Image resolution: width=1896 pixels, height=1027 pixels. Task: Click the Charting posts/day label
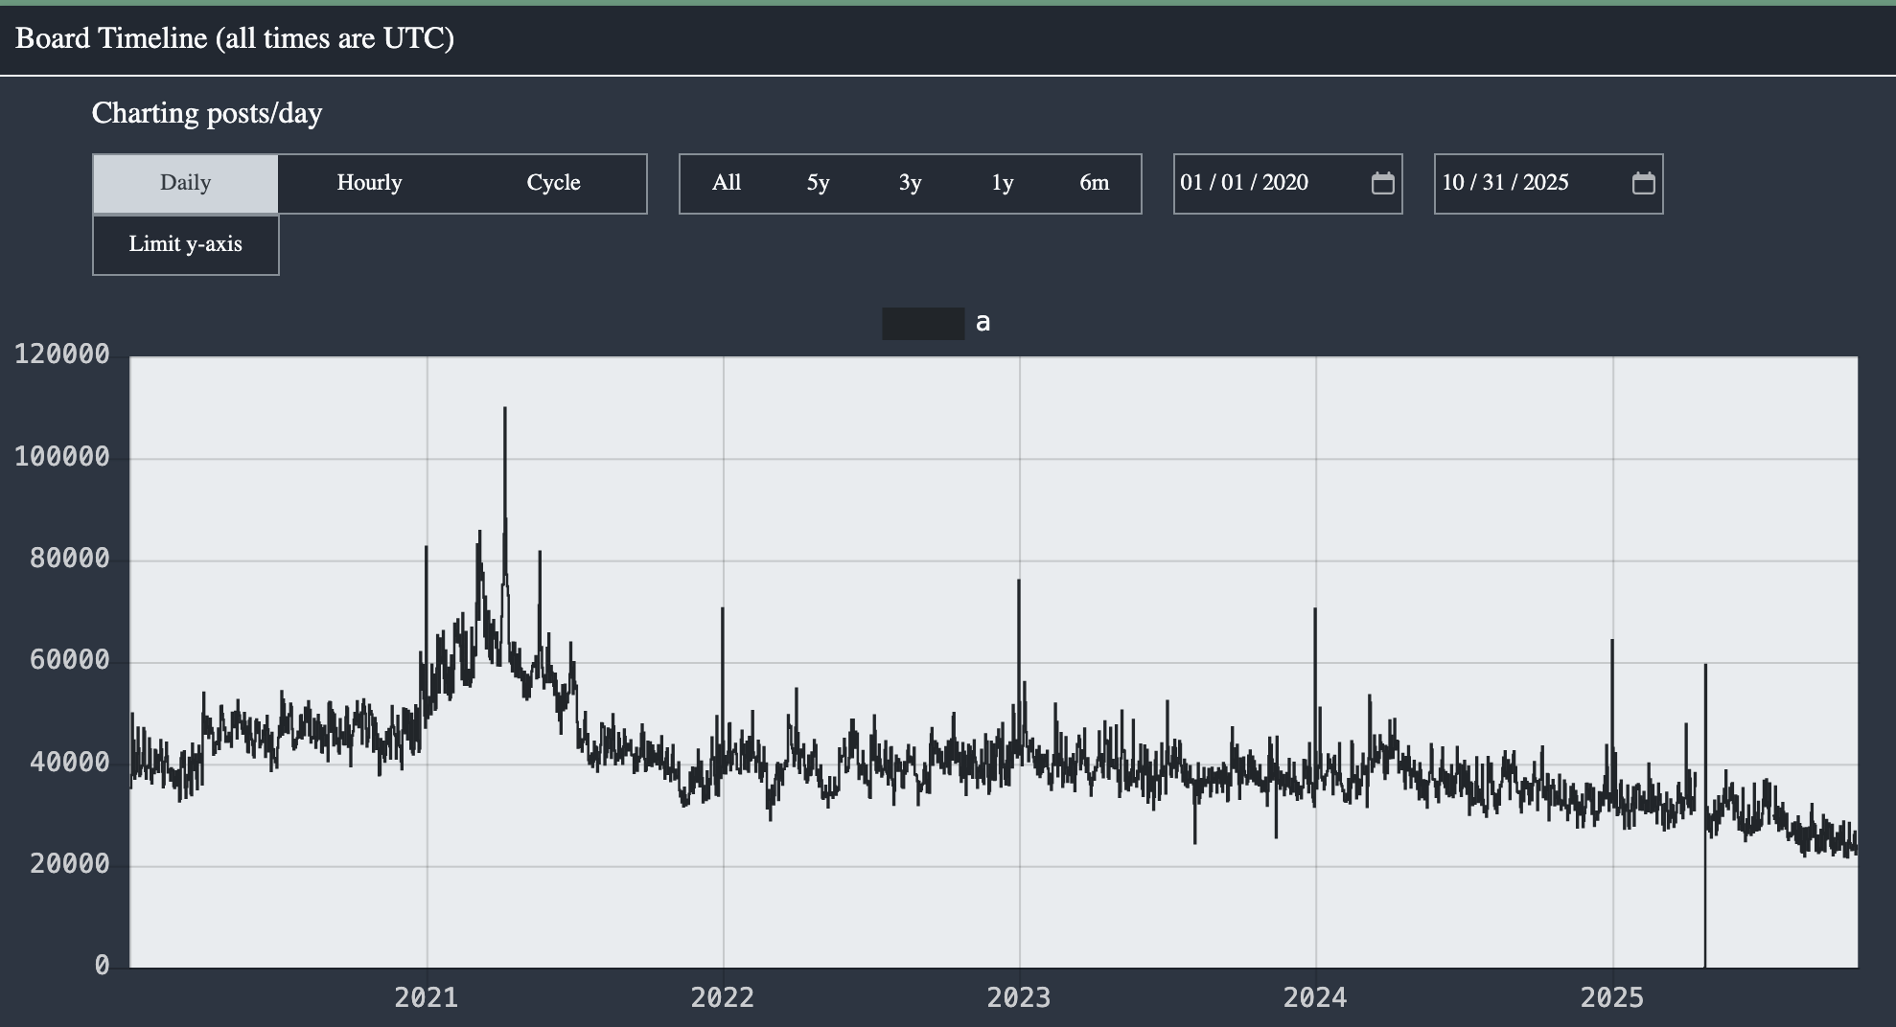[207, 113]
